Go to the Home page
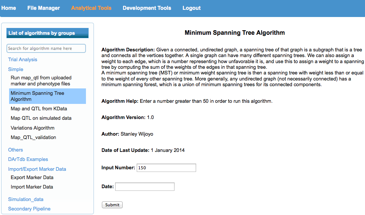The image size is (365, 215). point(9,8)
